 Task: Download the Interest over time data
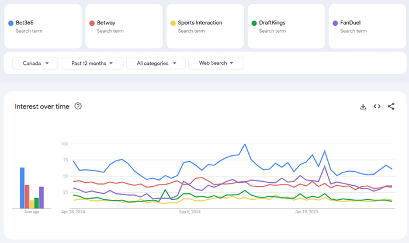363,106
